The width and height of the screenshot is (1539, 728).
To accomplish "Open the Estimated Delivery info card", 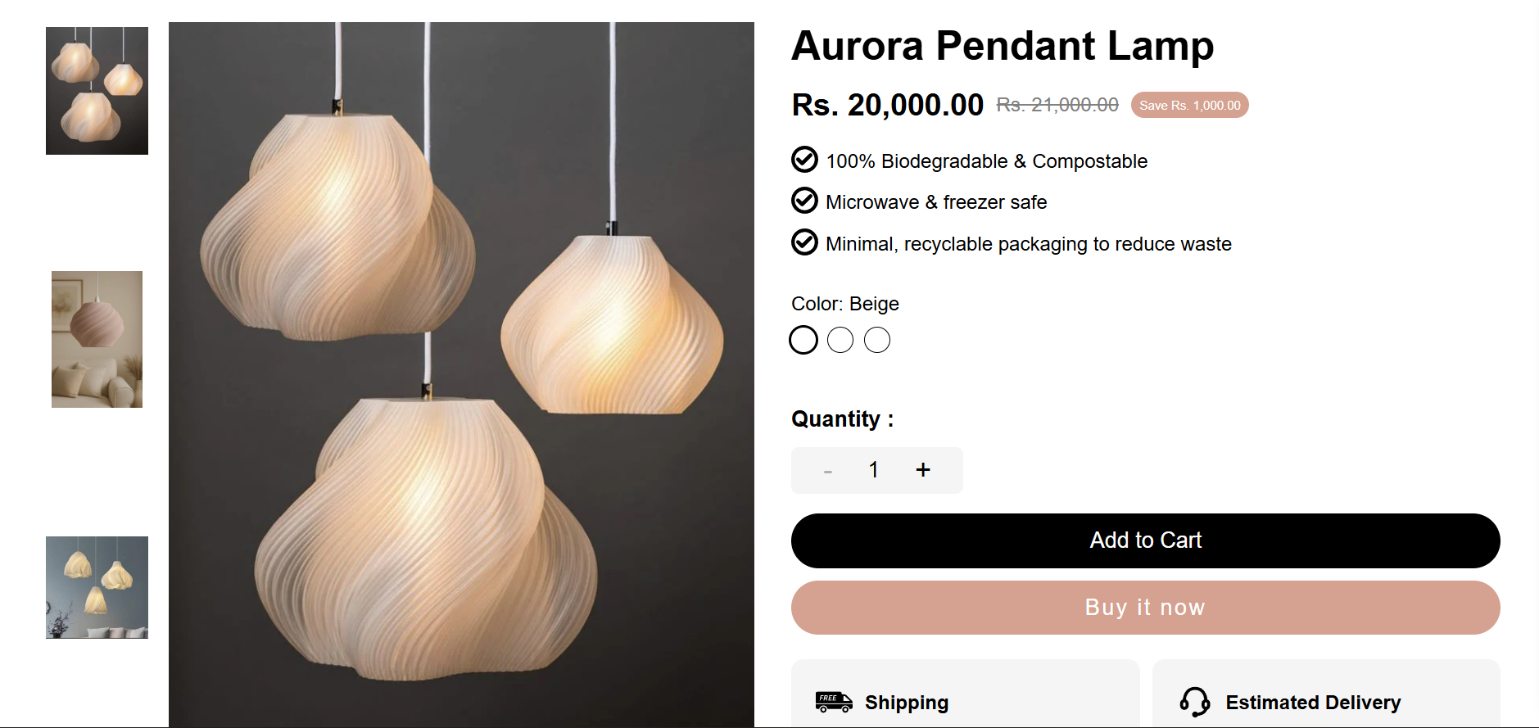I will click(x=1325, y=696).
